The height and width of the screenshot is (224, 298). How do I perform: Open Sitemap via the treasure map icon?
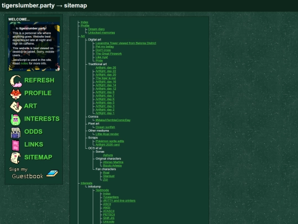coord(15,158)
